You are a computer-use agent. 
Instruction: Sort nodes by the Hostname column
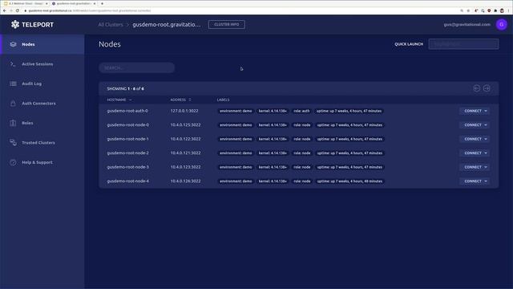coord(119,100)
